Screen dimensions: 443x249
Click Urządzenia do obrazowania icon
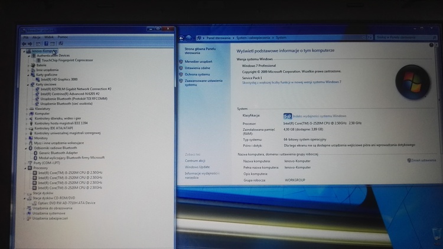pos(28,208)
